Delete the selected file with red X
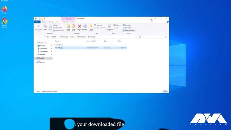Image resolution: width=231 pixels, height=130 pixels. tap(79, 27)
